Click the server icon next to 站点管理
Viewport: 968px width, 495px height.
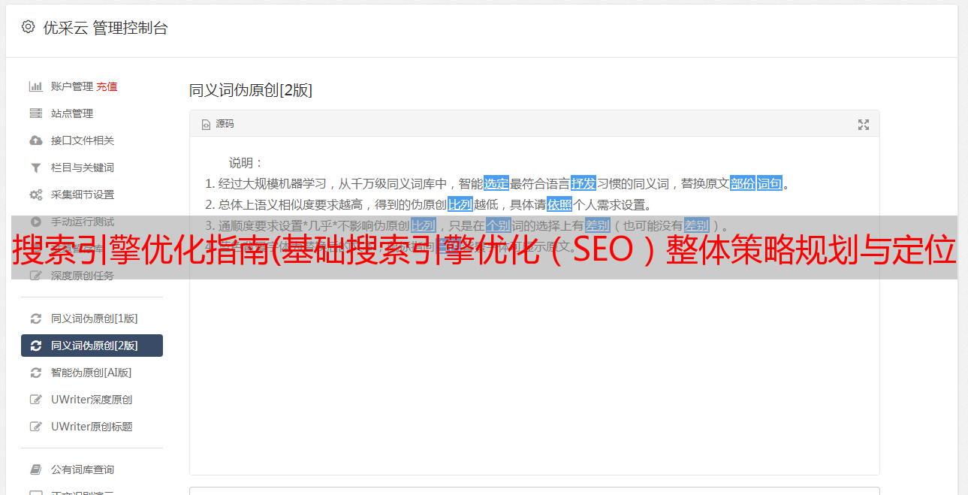point(35,113)
